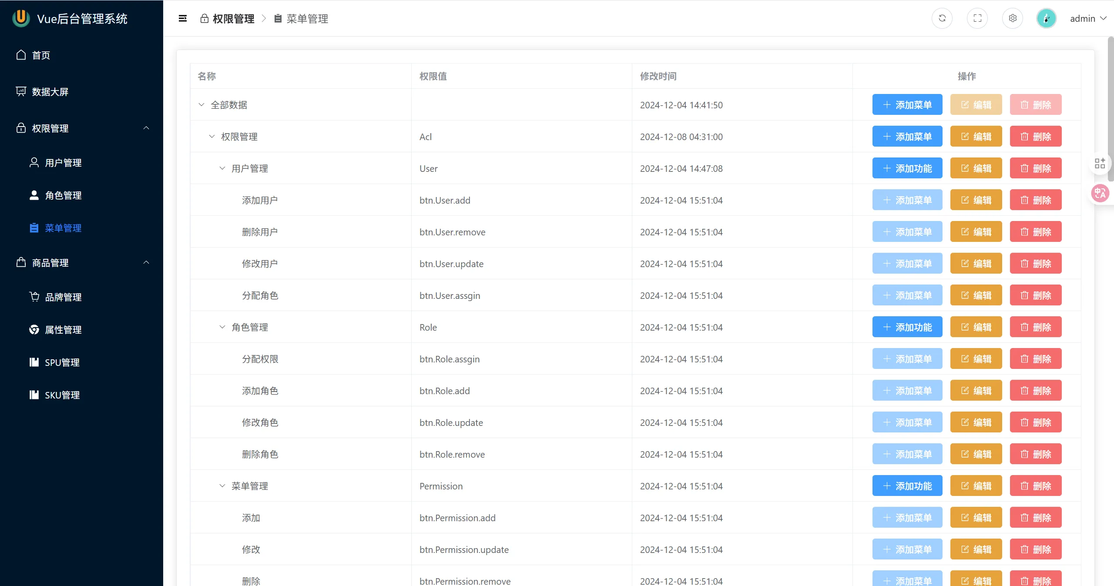The height and width of the screenshot is (586, 1114).
Task: Click the Vue admin system logo
Action: click(21, 18)
